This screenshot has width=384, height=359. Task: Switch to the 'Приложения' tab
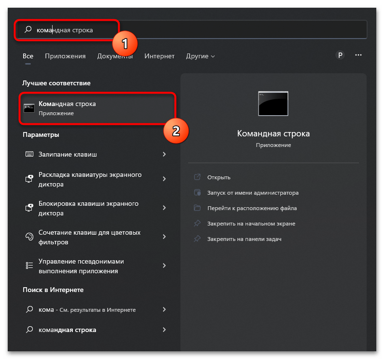(x=65, y=56)
